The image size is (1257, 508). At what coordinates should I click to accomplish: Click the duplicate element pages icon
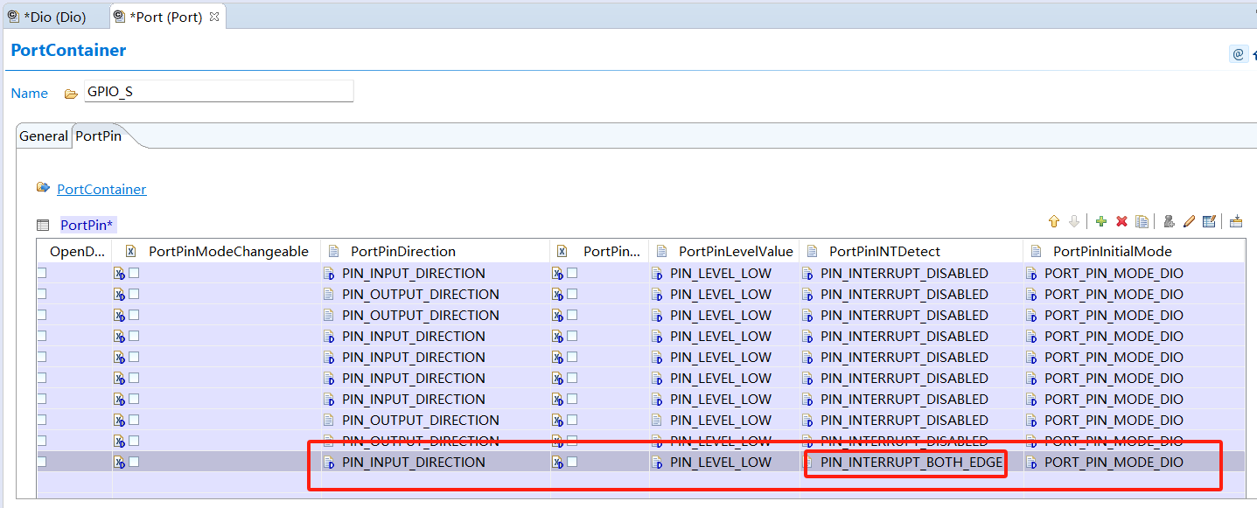pyautogui.click(x=1142, y=222)
